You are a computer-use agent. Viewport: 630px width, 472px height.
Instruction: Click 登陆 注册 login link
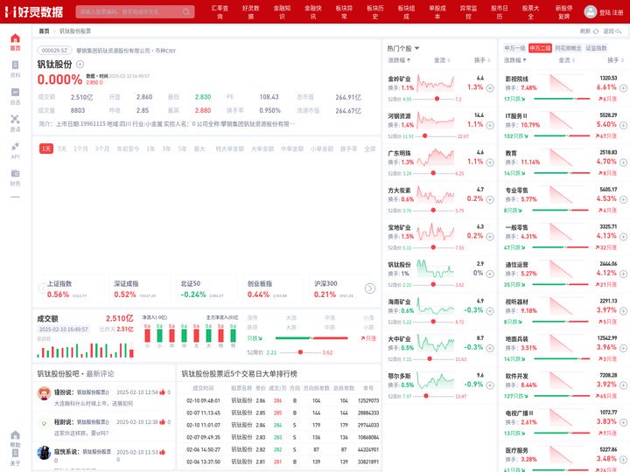coord(611,12)
